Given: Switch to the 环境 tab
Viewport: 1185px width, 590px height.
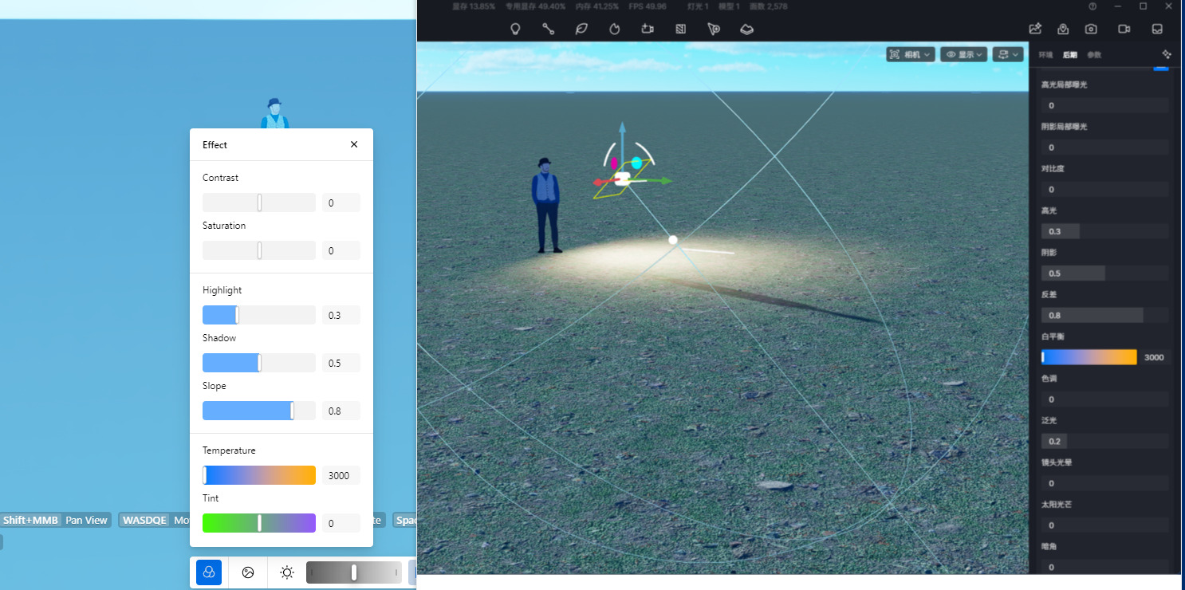Looking at the screenshot, I should click(x=1045, y=55).
